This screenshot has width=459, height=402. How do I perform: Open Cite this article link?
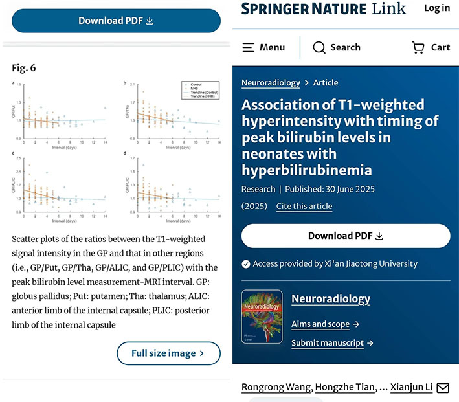pyautogui.click(x=304, y=206)
